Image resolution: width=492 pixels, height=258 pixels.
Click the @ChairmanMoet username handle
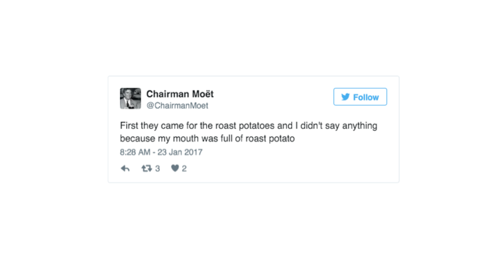coord(178,105)
